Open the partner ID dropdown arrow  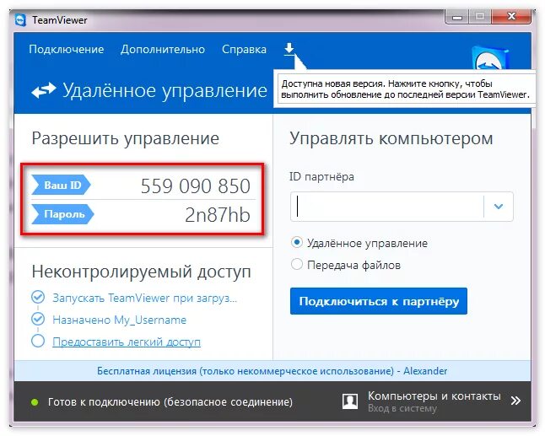(x=499, y=207)
